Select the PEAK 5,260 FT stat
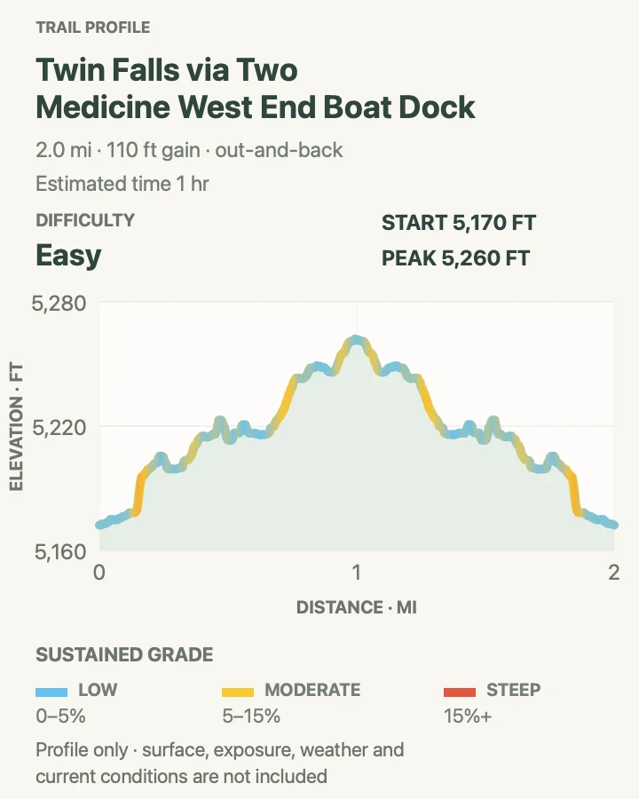The width and height of the screenshot is (639, 799). [455, 257]
